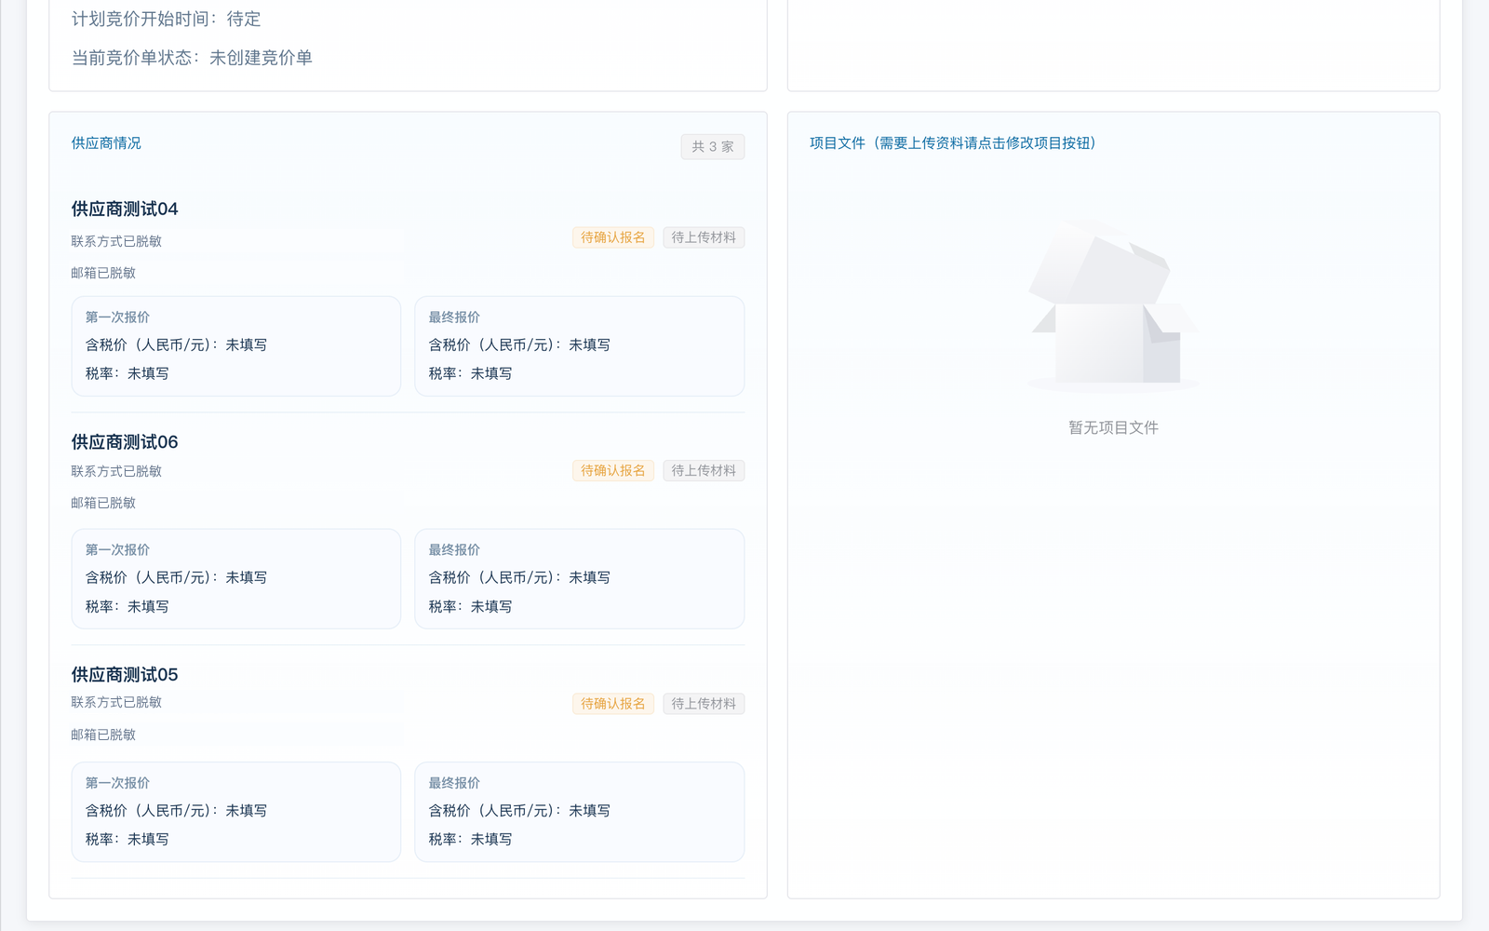The height and width of the screenshot is (931, 1489).
Task: Click the empty box illustration in project files
Action: pyautogui.click(x=1113, y=307)
